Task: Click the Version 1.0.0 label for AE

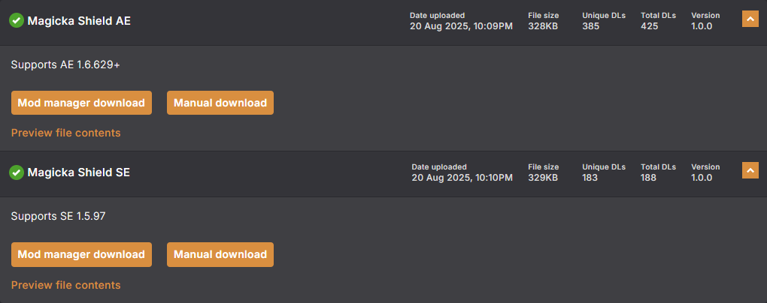Action: [x=702, y=26]
